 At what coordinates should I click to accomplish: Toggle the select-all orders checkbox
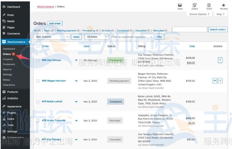[x=38, y=46]
